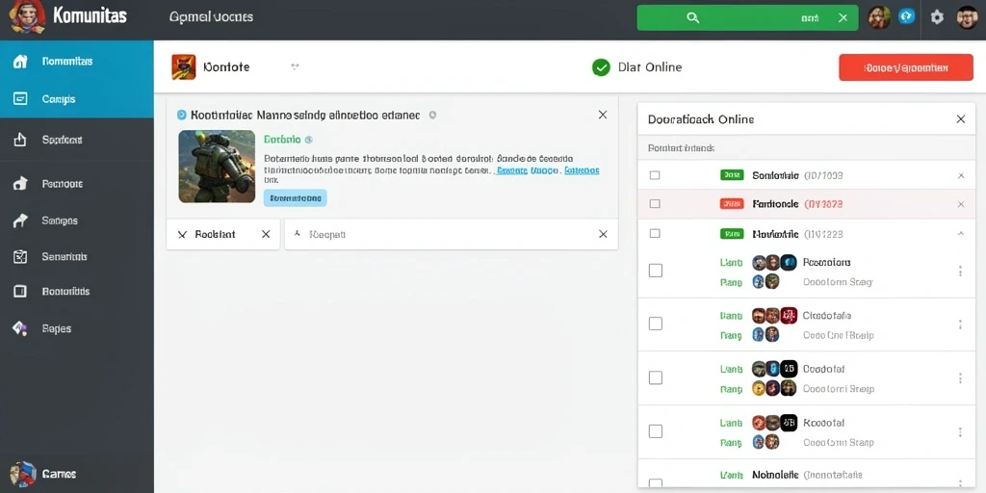Select Sagges in the sidebar menu
This screenshot has width=986, height=493.
(60, 221)
